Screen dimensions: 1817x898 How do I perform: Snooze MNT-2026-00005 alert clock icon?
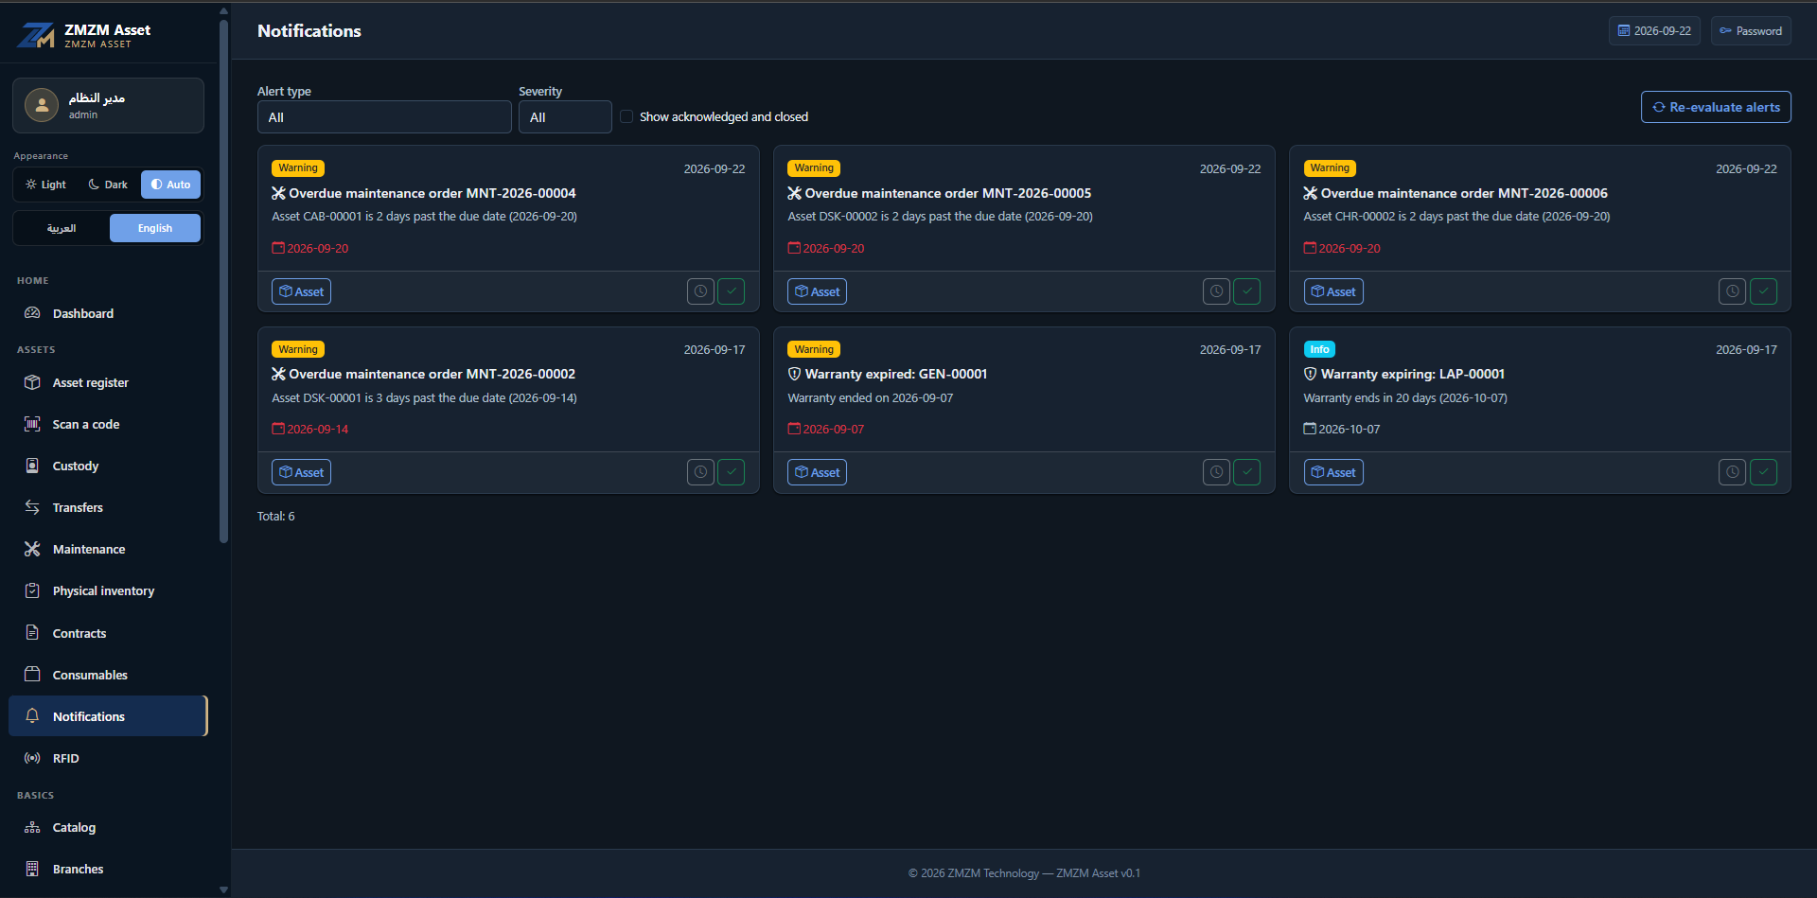coord(1216,291)
